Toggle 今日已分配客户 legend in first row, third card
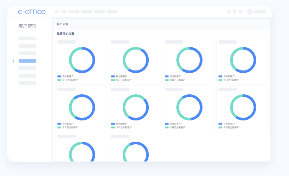289x176 pixels. tap(177, 80)
